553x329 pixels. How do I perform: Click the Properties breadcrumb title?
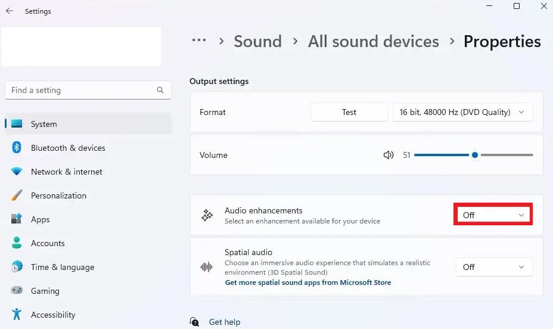click(x=502, y=41)
